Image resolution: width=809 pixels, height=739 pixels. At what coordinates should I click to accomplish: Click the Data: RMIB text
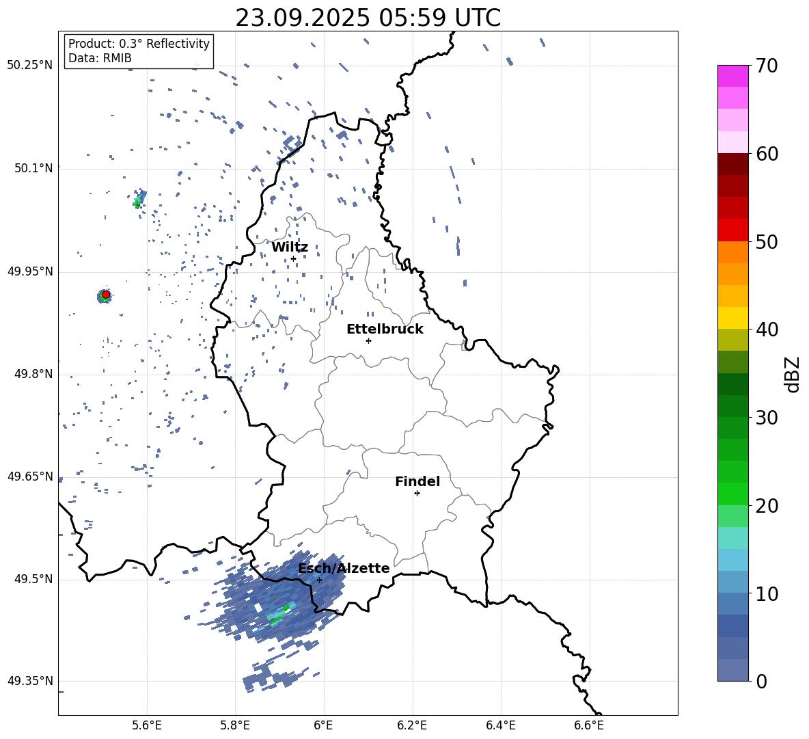(x=100, y=58)
